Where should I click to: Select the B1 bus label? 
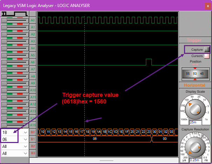click(x=33, y=139)
